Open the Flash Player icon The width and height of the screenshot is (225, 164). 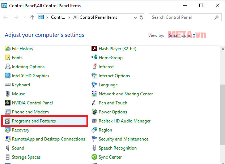tap(94, 49)
